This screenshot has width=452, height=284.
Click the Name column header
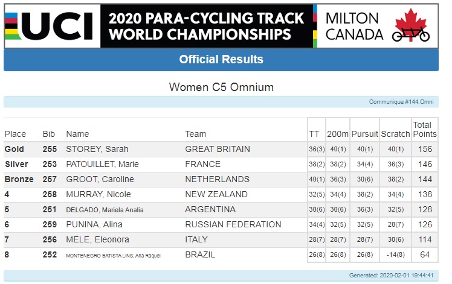click(77, 134)
